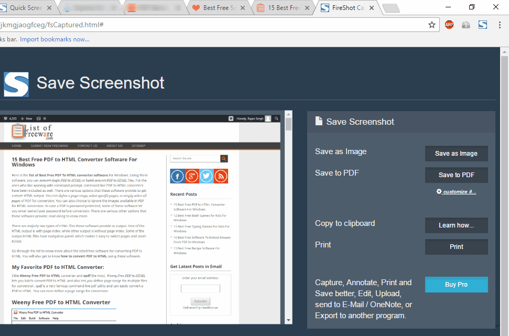Click the Google Plus icon in the preview
The width and height of the screenshot is (509, 336).
pyautogui.click(x=192, y=176)
